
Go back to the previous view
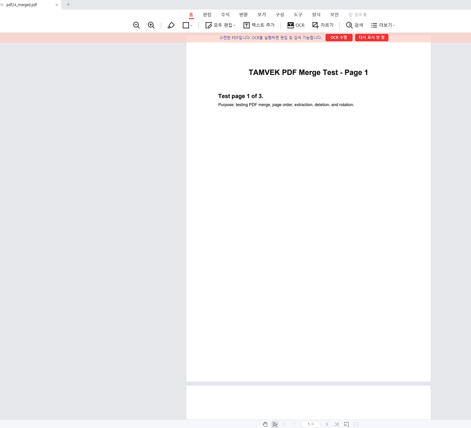(346, 424)
